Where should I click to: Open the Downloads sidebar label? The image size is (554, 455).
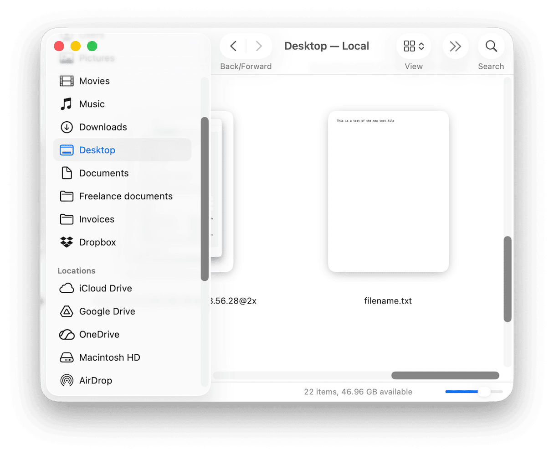[x=103, y=127]
